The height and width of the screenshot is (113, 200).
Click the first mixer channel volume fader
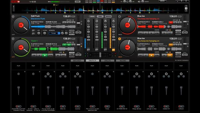pyautogui.click(x=88, y=40)
